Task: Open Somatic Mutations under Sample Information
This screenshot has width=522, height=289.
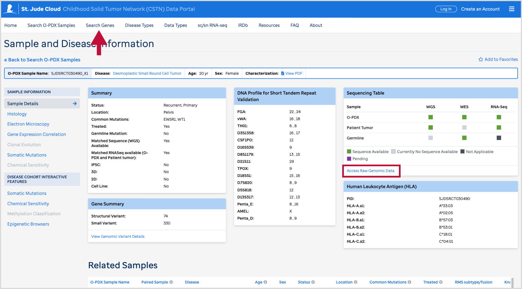Action: tap(27, 155)
